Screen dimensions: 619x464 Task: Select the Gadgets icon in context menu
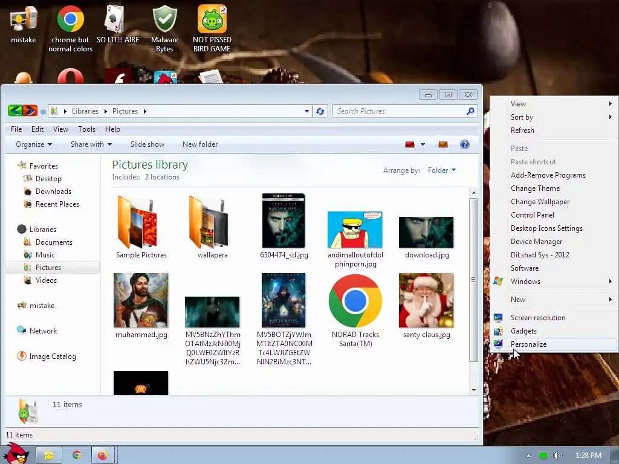pyautogui.click(x=498, y=331)
